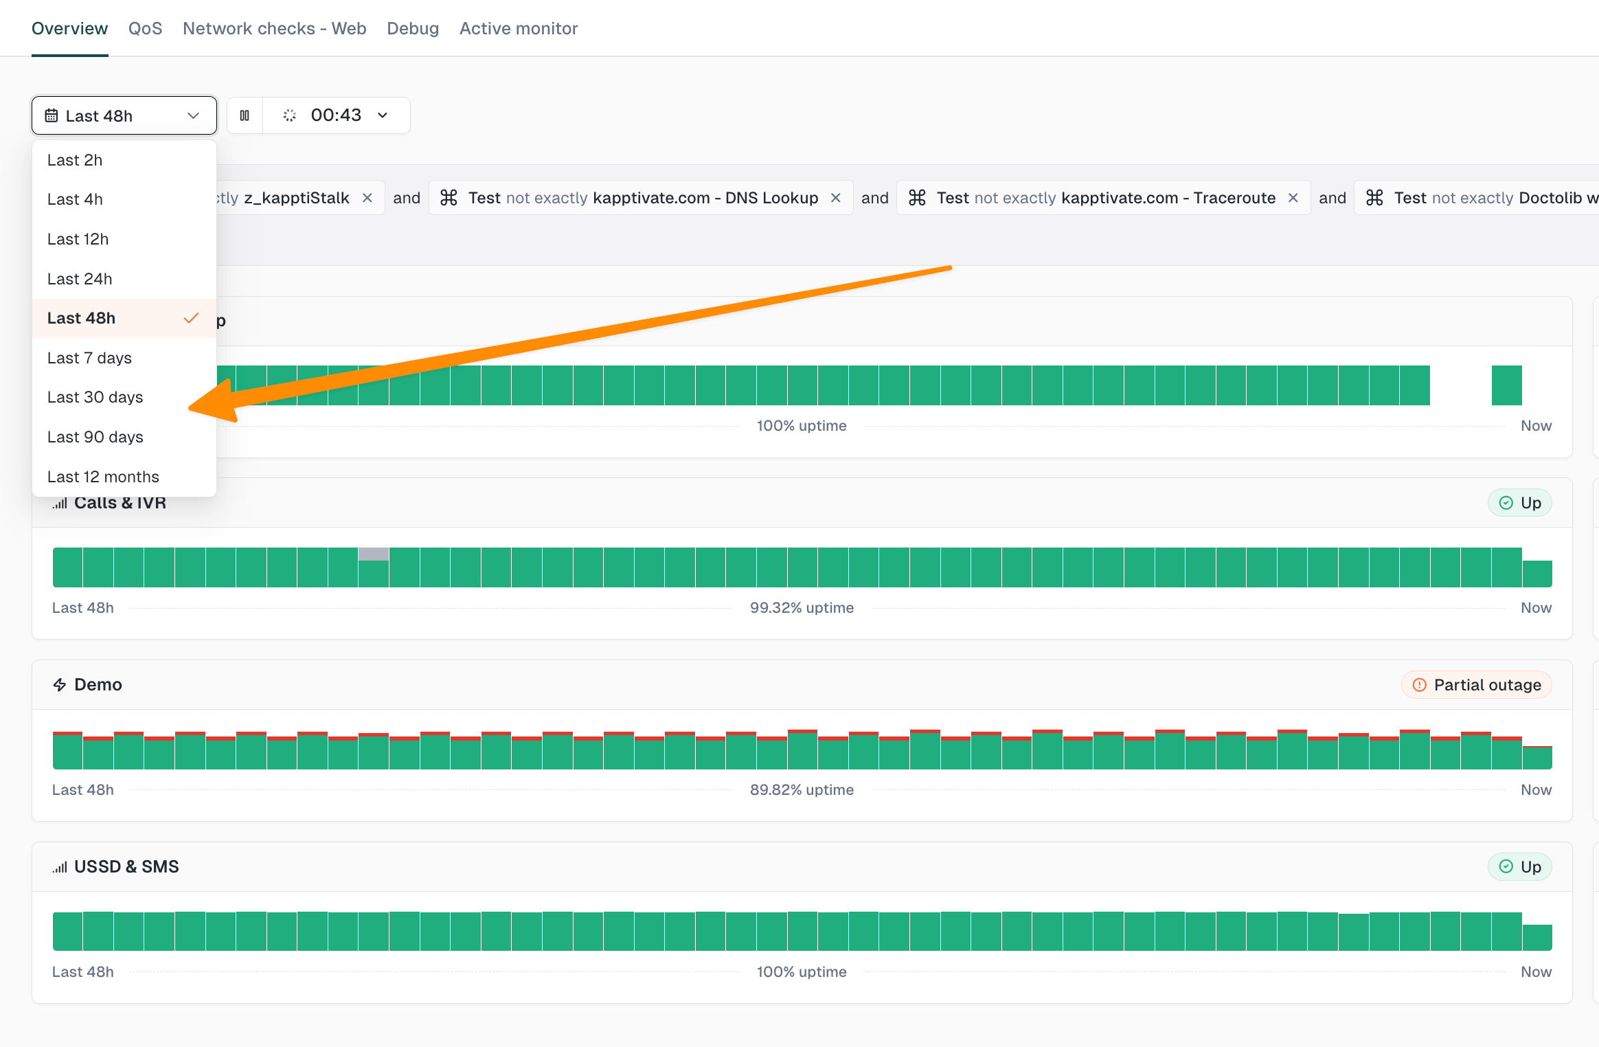Remove the kapptivate.com DNS Lookup filter

tap(836, 198)
